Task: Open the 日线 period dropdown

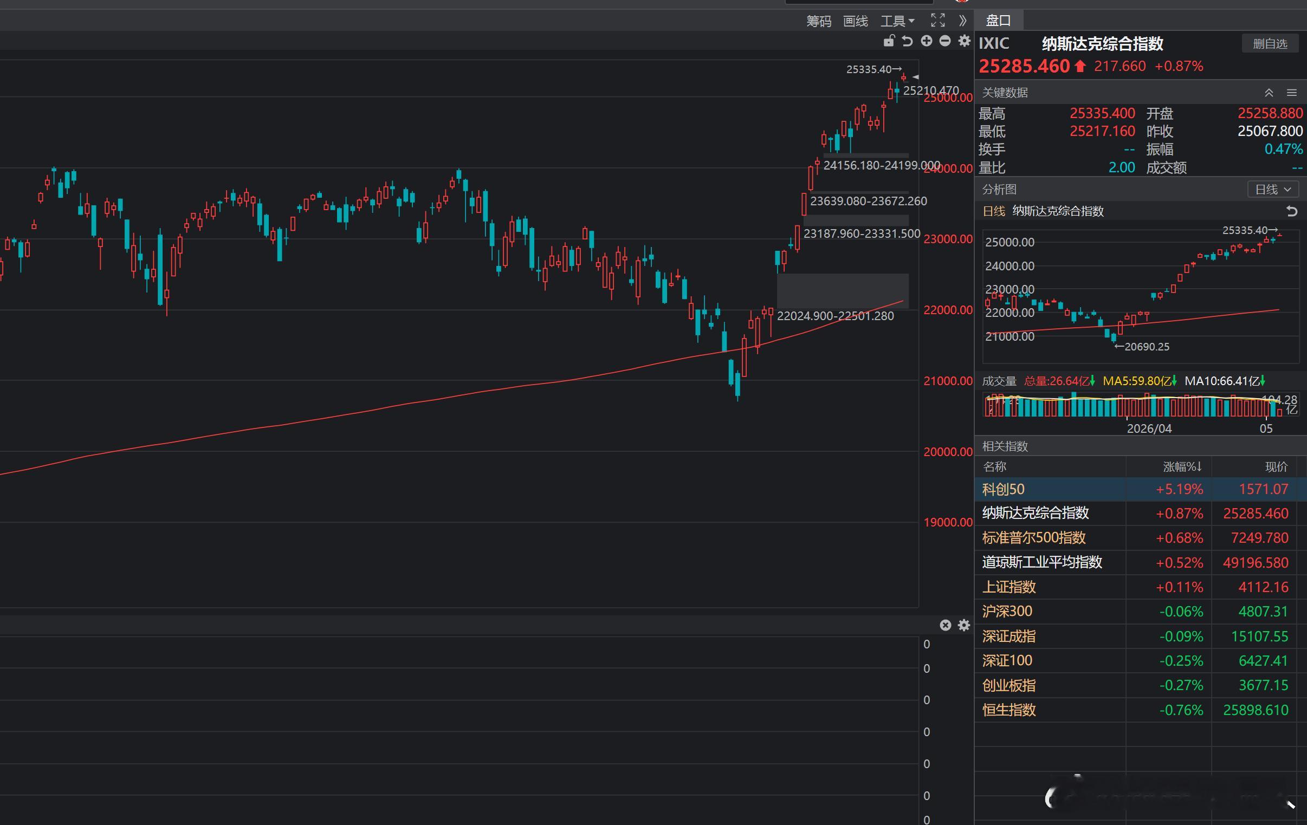Action: click(1273, 190)
